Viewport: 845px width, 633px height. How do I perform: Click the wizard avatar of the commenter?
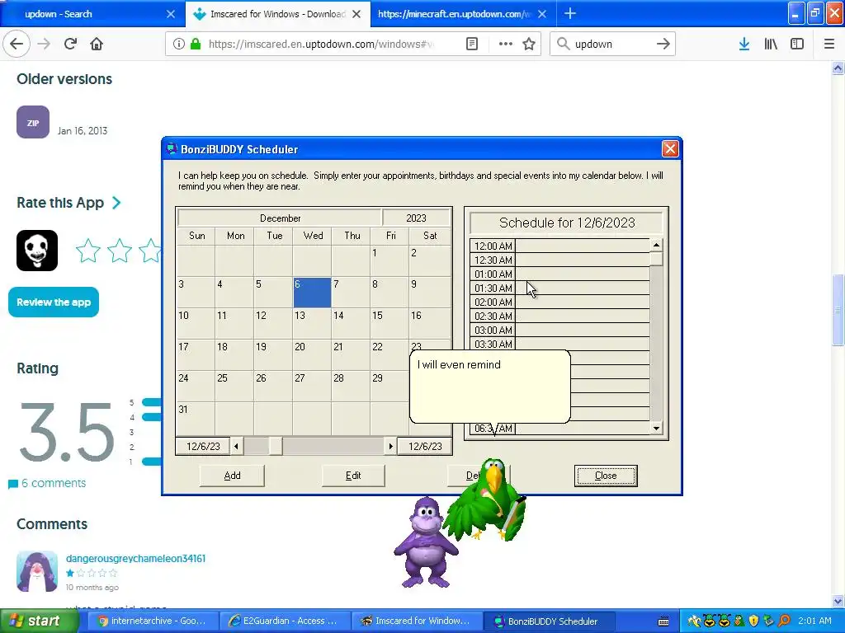(37, 571)
